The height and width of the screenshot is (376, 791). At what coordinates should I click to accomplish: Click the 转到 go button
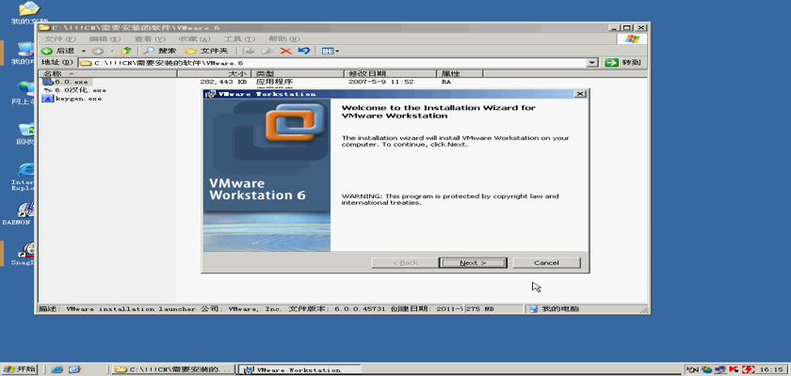click(x=625, y=62)
